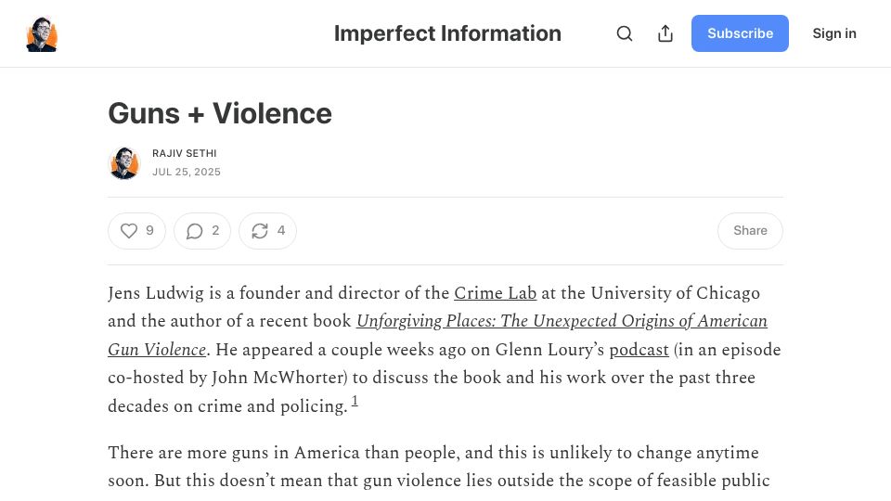Open the podcast link
The height and width of the screenshot is (501, 891).
click(639, 350)
